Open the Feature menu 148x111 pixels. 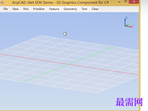point(54,9)
